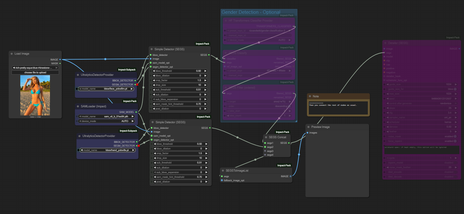This screenshot has height=214, width=464.
Task: Click IMAGE output socket on SEGSToImageList
Action: pos(290,176)
